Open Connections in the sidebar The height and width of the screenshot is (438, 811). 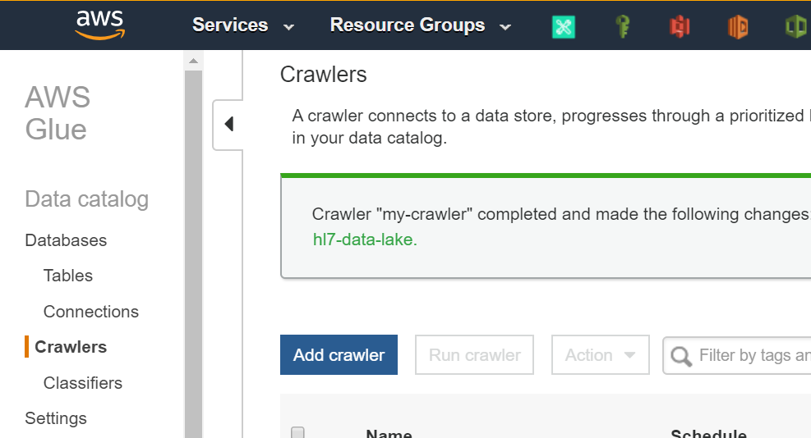(90, 312)
